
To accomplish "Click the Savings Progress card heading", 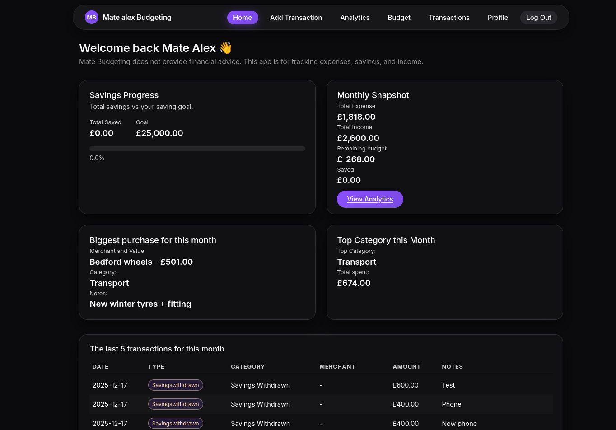I will [x=124, y=95].
